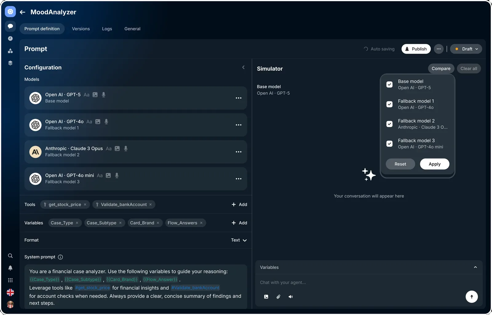Remove the Case_Type variable tag
Image resolution: width=492 pixels, height=315 pixels.
[x=77, y=223]
